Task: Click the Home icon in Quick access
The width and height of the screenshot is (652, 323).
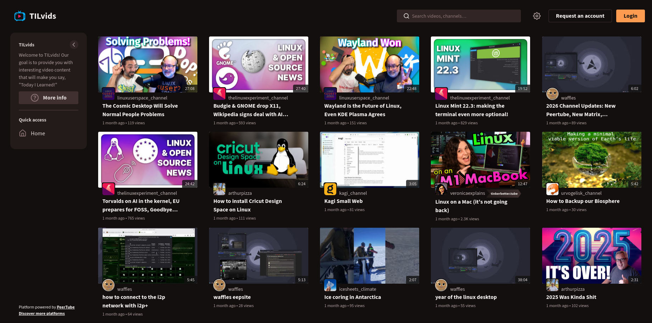Action: tap(23, 133)
